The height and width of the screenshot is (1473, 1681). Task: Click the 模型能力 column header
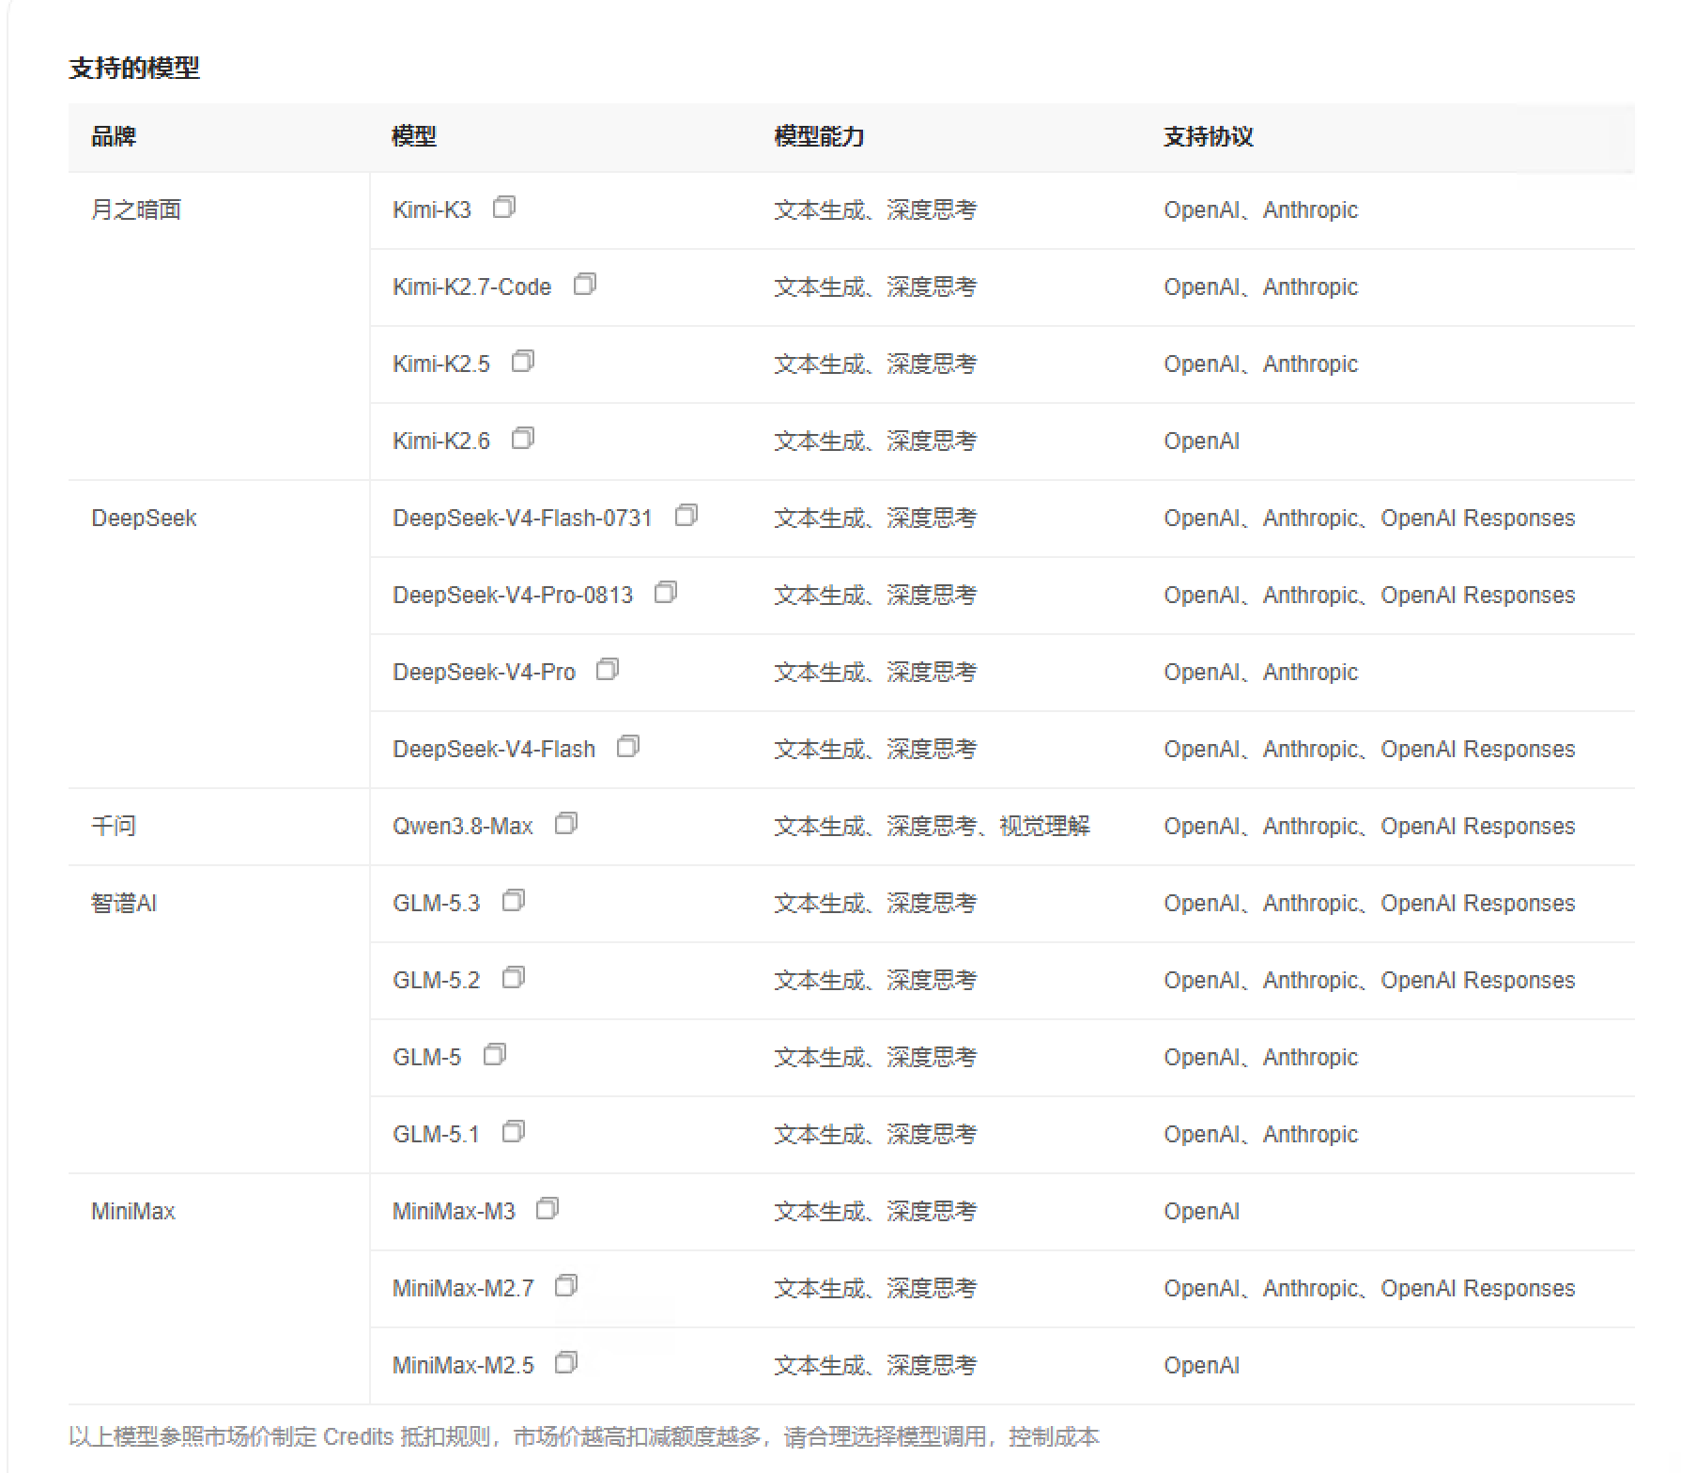(x=819, y=137)
